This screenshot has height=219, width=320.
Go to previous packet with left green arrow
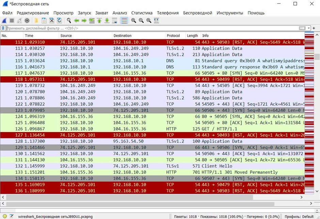coord(77,21)
